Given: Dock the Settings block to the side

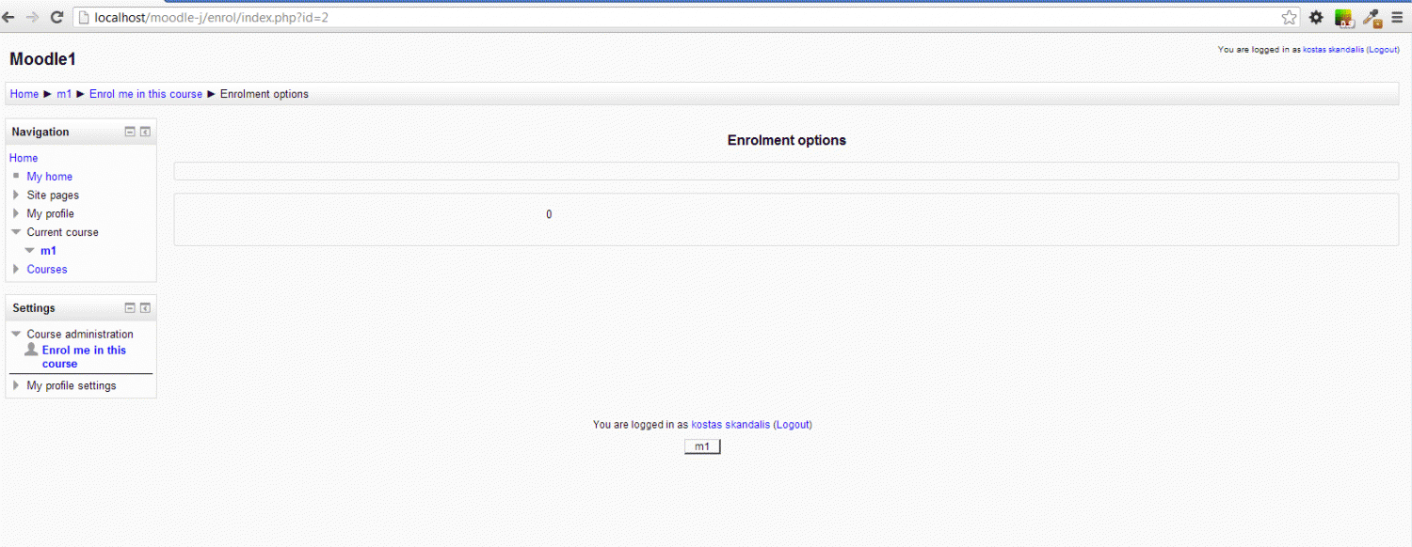Looking at the screenshot, I should (146, 308).
